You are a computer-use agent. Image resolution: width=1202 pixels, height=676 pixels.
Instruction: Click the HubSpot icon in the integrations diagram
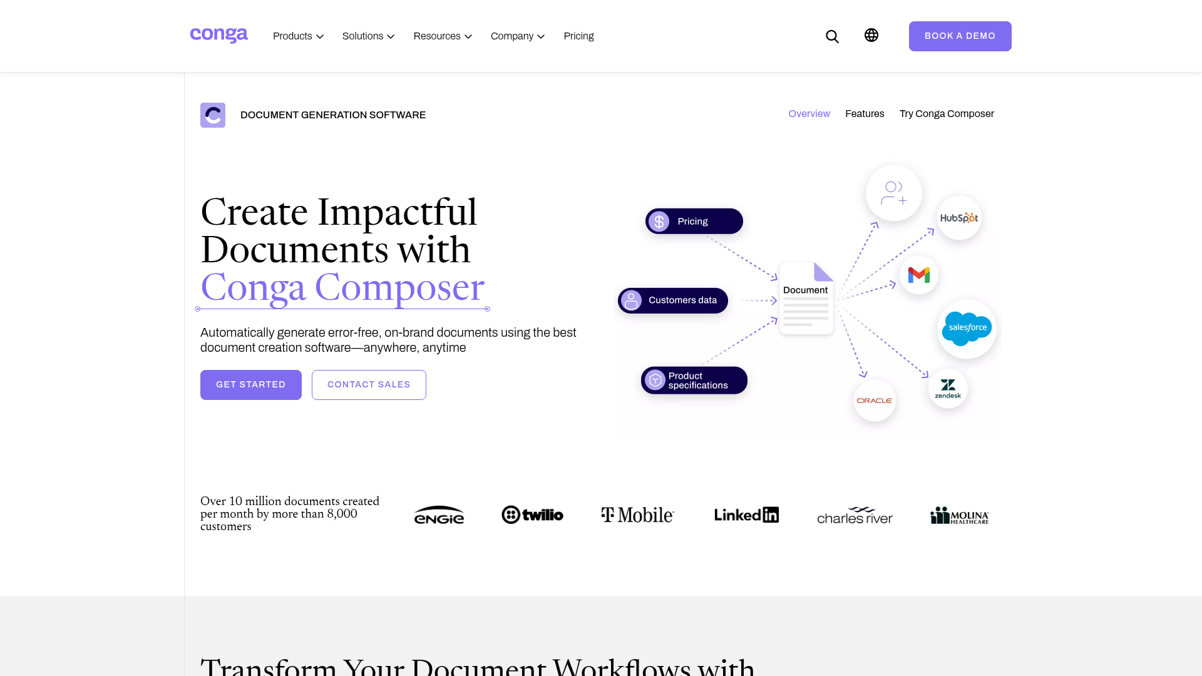pyautogui.click(x=959, y=218)
